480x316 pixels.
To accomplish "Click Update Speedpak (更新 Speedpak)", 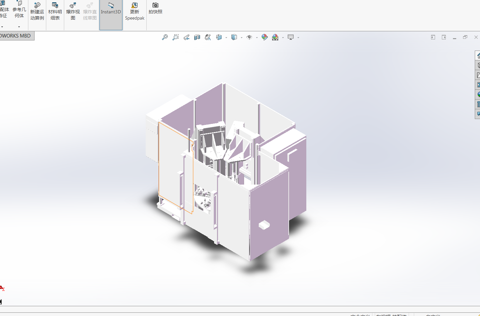I will pos(135,11).
